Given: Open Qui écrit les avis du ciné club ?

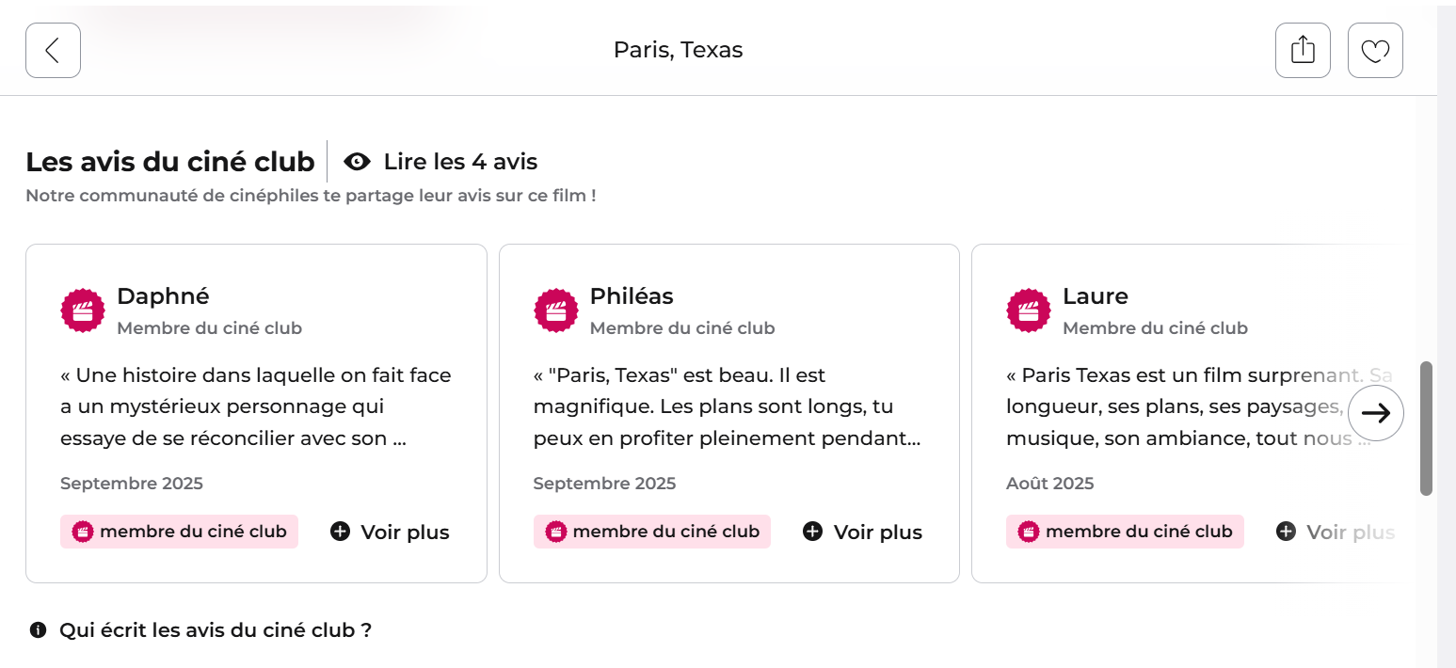Looking at the screenshot, I should click(x=216, y=630).
